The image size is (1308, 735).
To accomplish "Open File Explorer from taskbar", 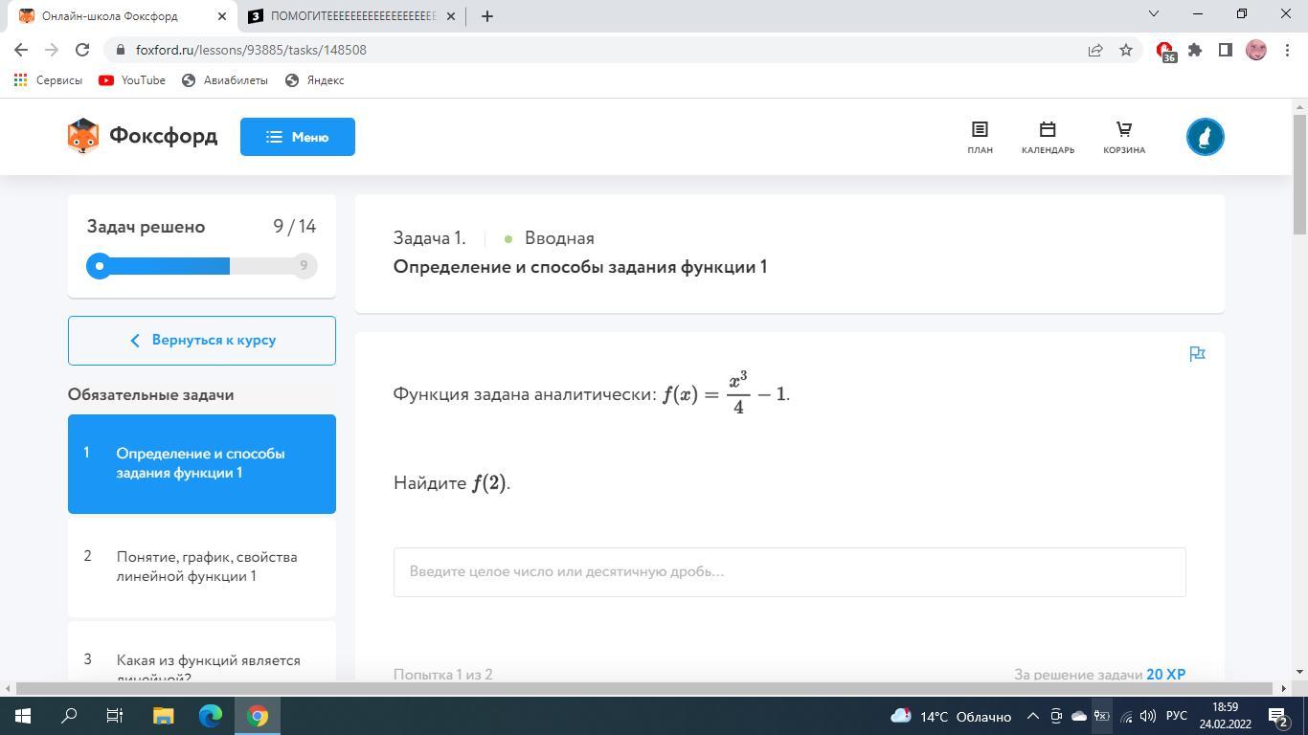I will (163, 716).
